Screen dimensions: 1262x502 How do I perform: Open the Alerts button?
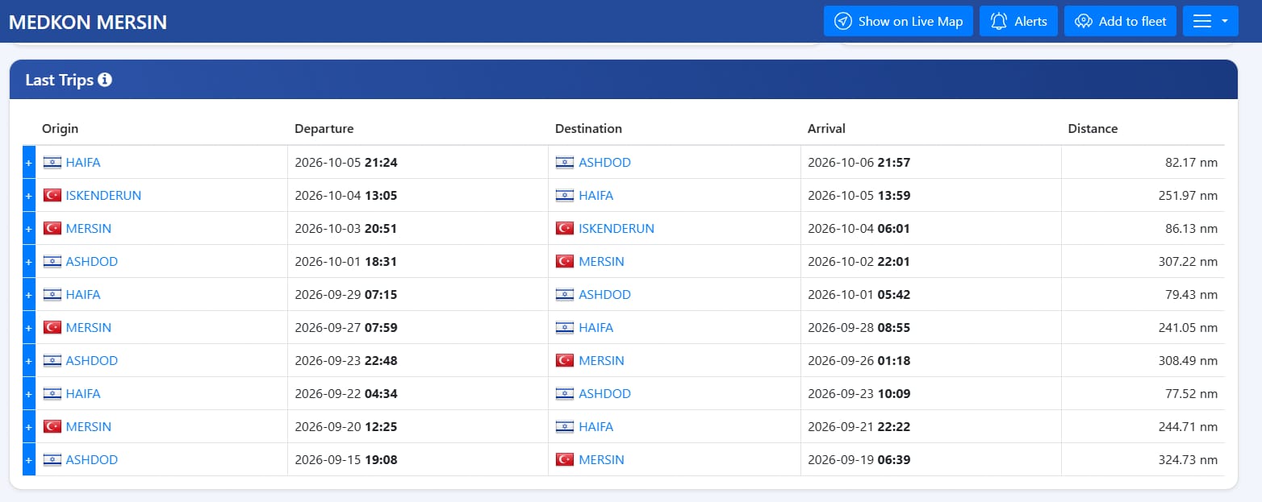(x=1018, y=21)
